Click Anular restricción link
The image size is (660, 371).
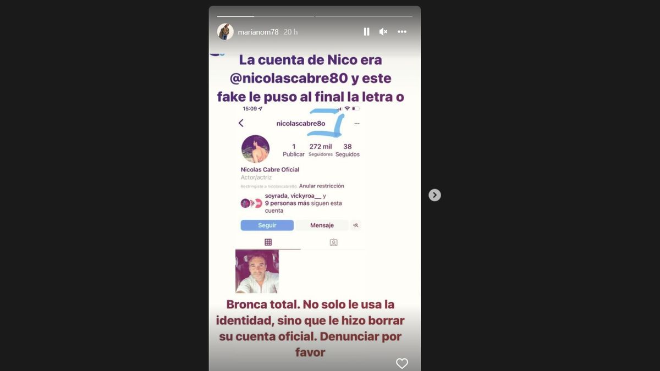point(322,186)
